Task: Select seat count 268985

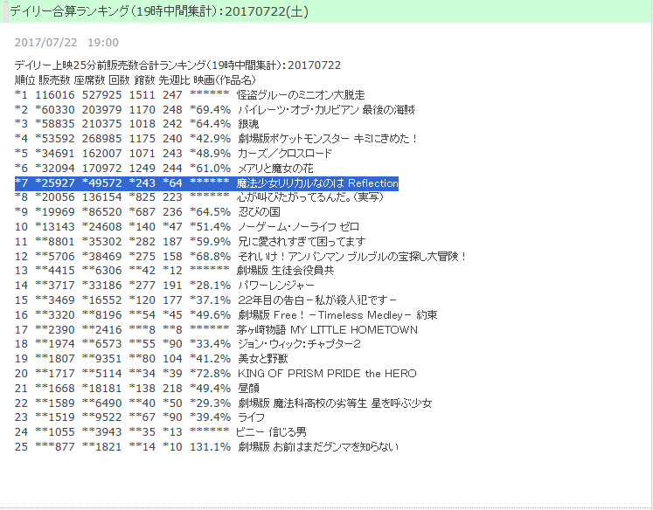Action: [x=101, y=139]
